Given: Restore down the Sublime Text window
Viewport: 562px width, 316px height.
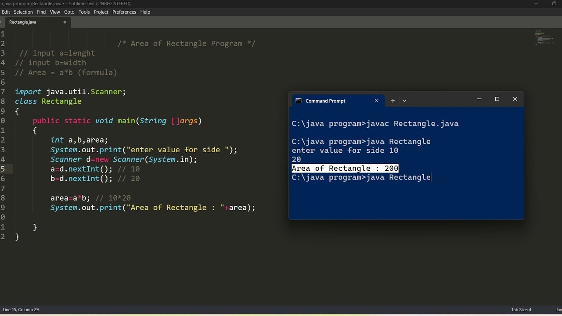Looking at the screenshot, I should click(x=554, y=4).
